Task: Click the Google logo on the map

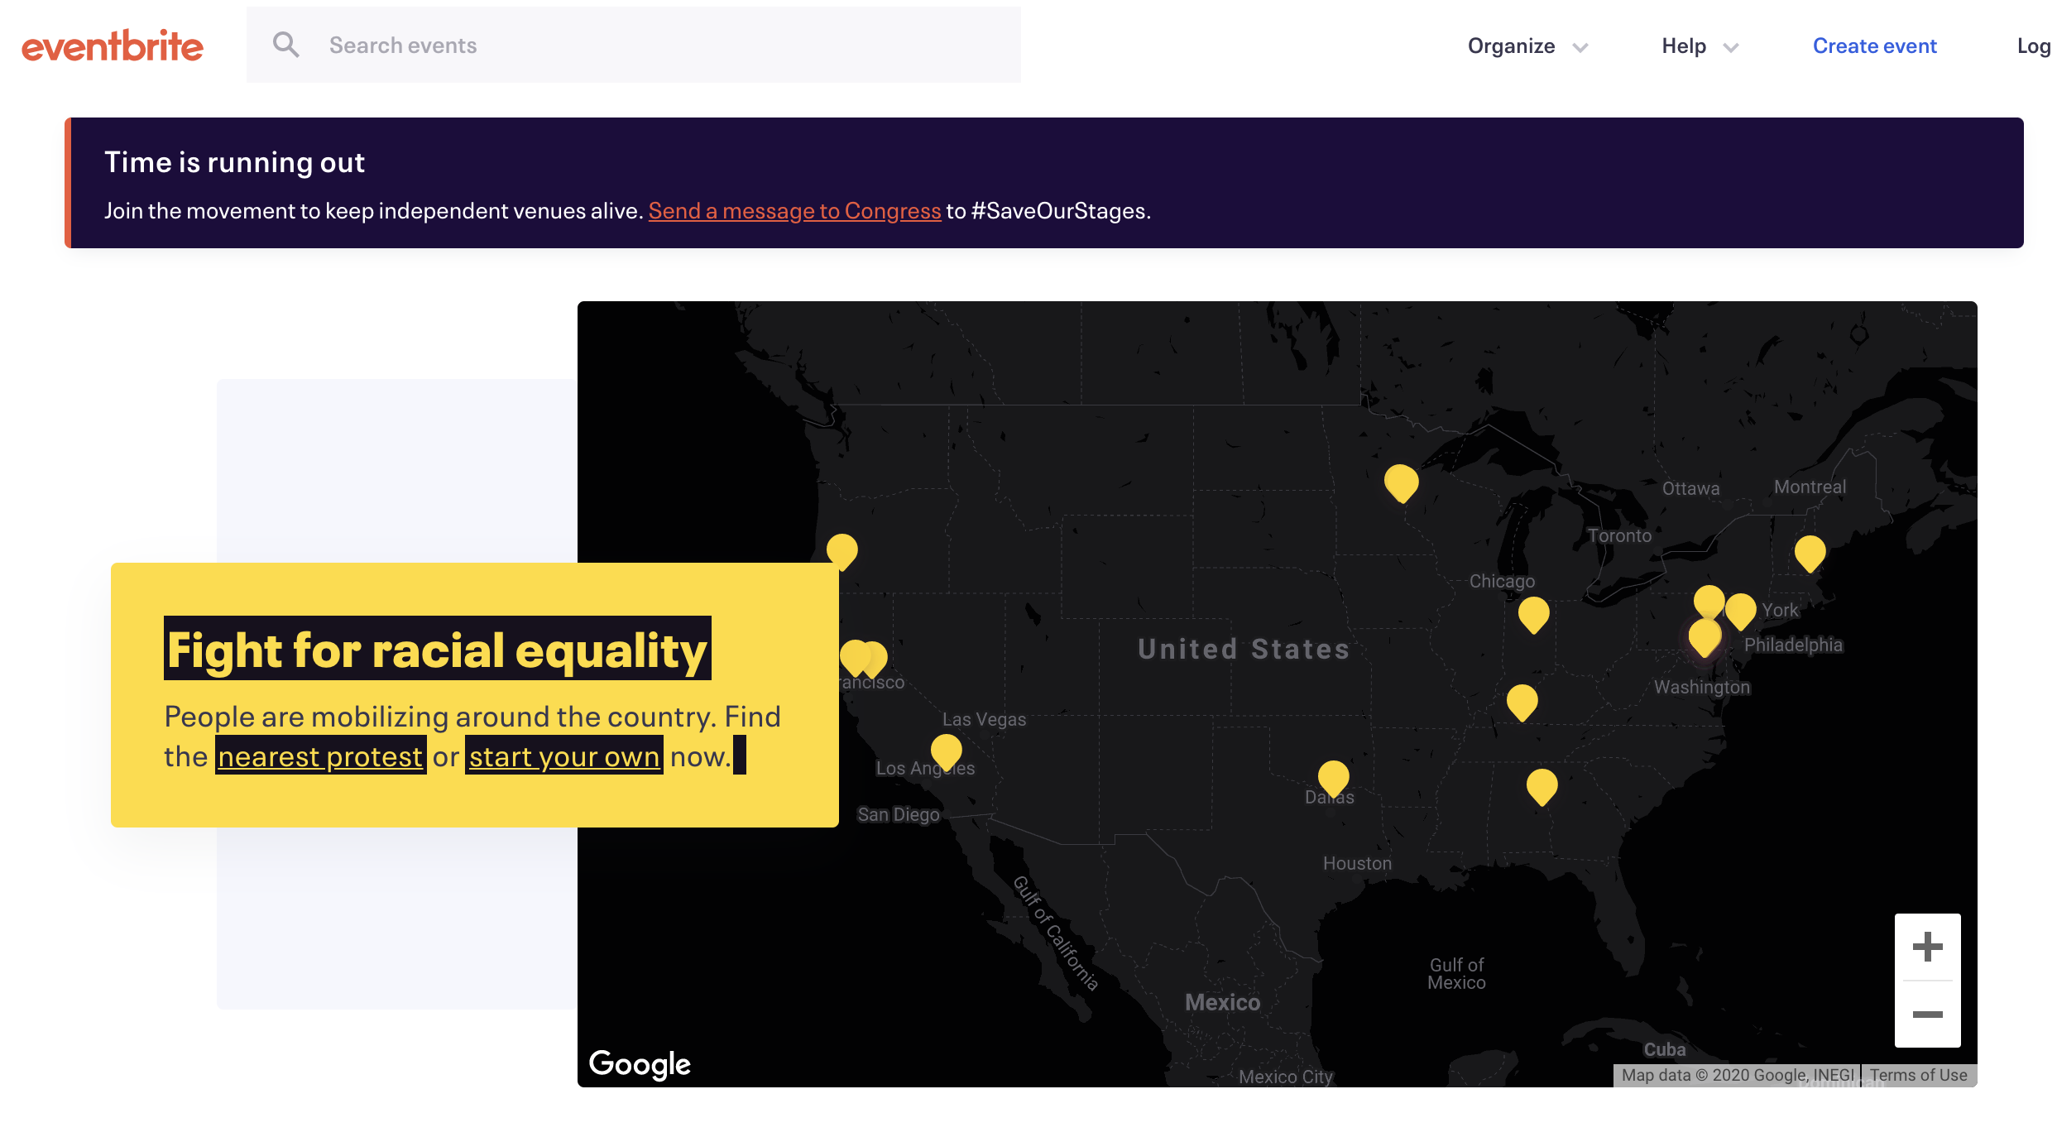Action: tap(640, 1063)
